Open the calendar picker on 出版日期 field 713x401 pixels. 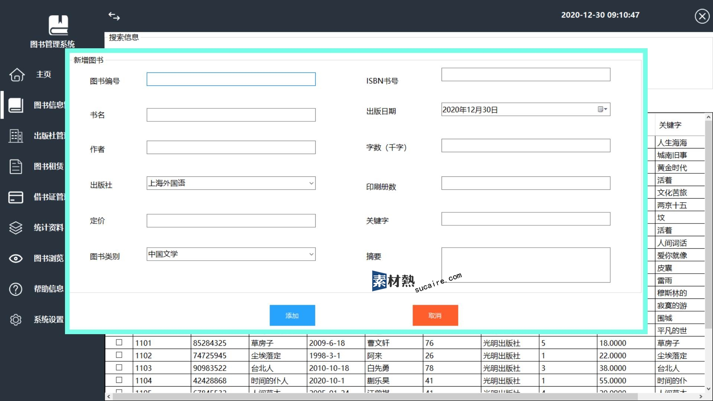602,109
